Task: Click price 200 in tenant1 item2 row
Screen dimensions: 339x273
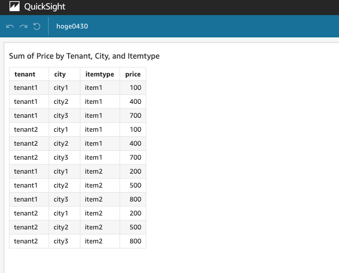Action: click(135, 171)
